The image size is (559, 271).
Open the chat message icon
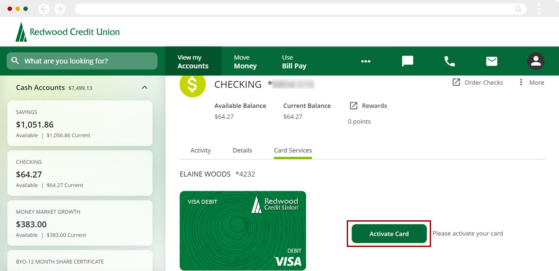point(407,61)
